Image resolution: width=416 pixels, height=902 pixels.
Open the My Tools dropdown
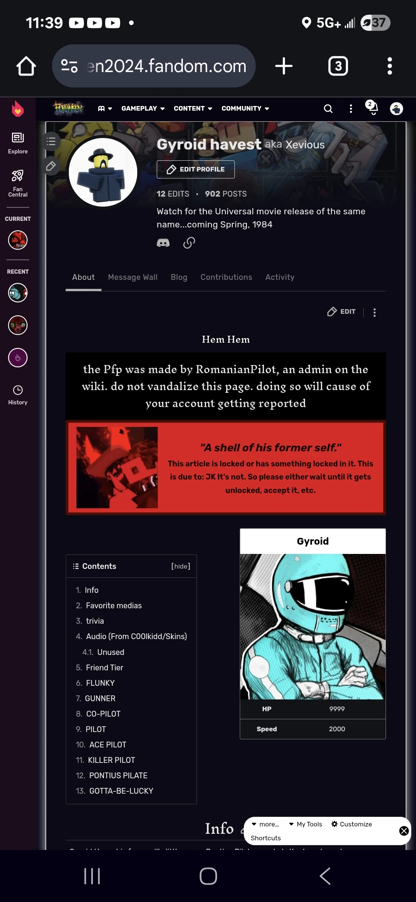tap(305, 824)
